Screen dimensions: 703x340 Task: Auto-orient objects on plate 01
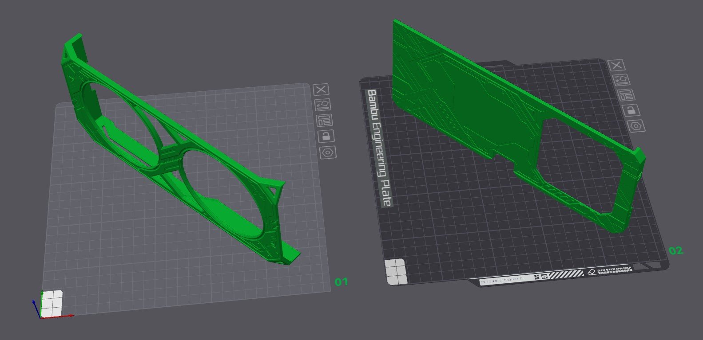point(323,105)
